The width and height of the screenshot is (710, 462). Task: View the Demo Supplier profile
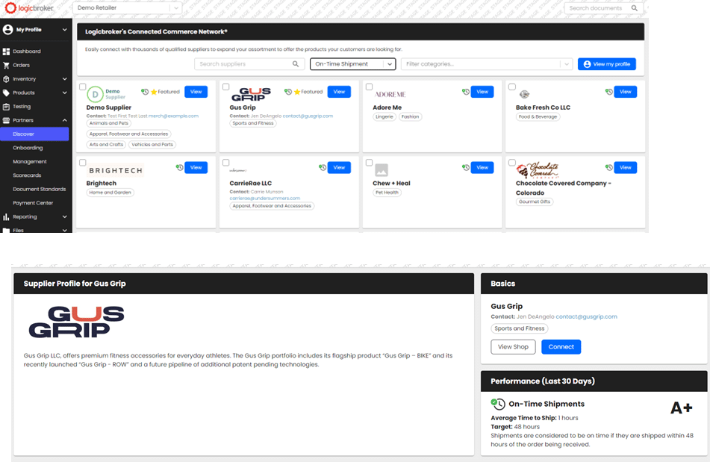(x=196, y=92)
